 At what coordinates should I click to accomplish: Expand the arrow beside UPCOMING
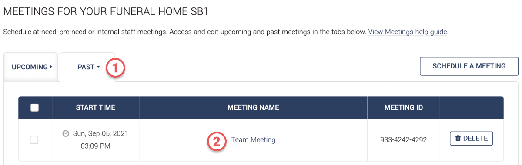click(51, 67)
